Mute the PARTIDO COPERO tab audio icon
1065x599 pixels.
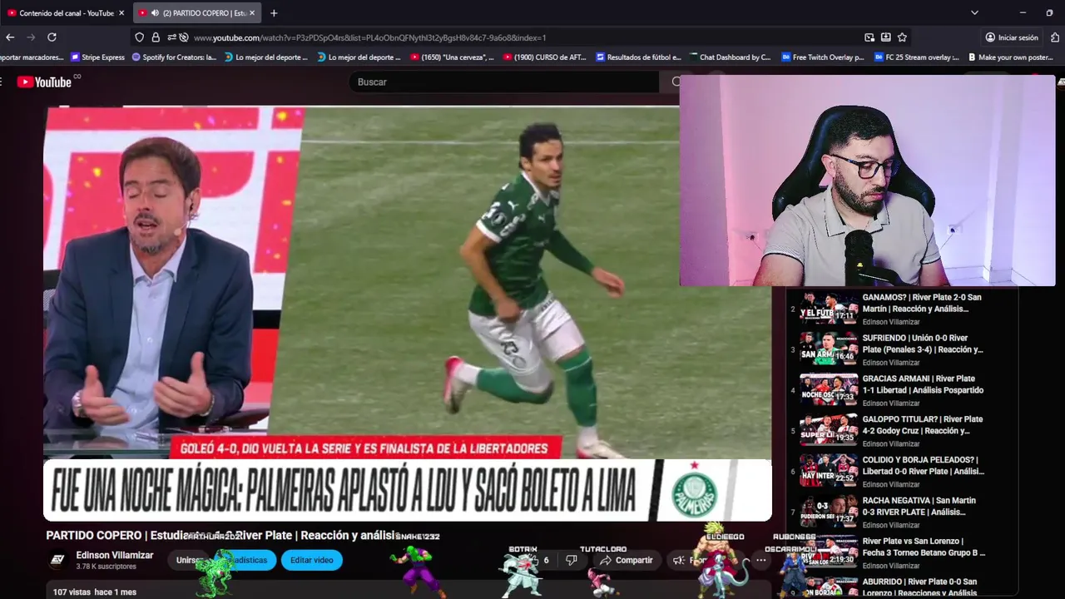[x=154, y=13]
